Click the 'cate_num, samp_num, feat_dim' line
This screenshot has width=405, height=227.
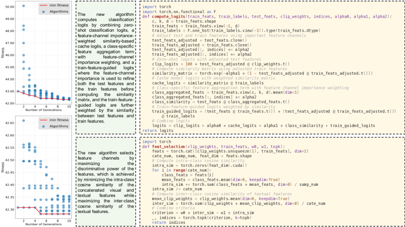pyautogui.click(x=202, y=156)
